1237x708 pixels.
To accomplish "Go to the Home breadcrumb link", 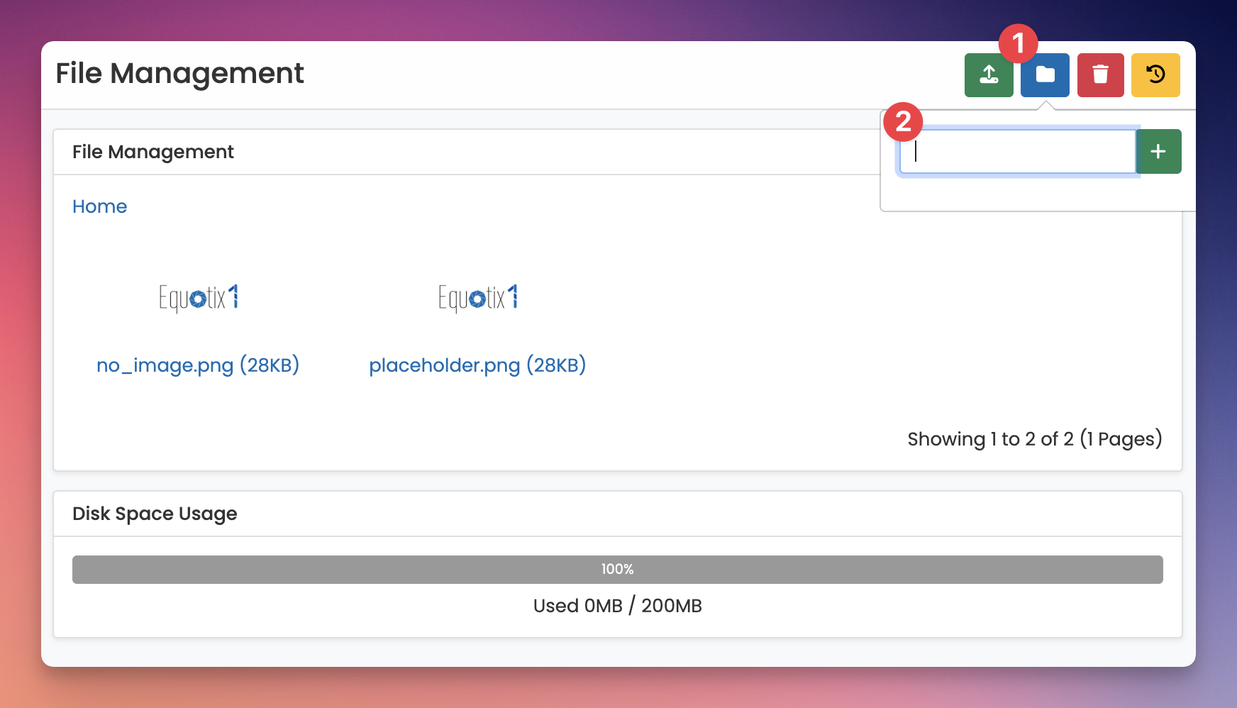I will [99, 206].
